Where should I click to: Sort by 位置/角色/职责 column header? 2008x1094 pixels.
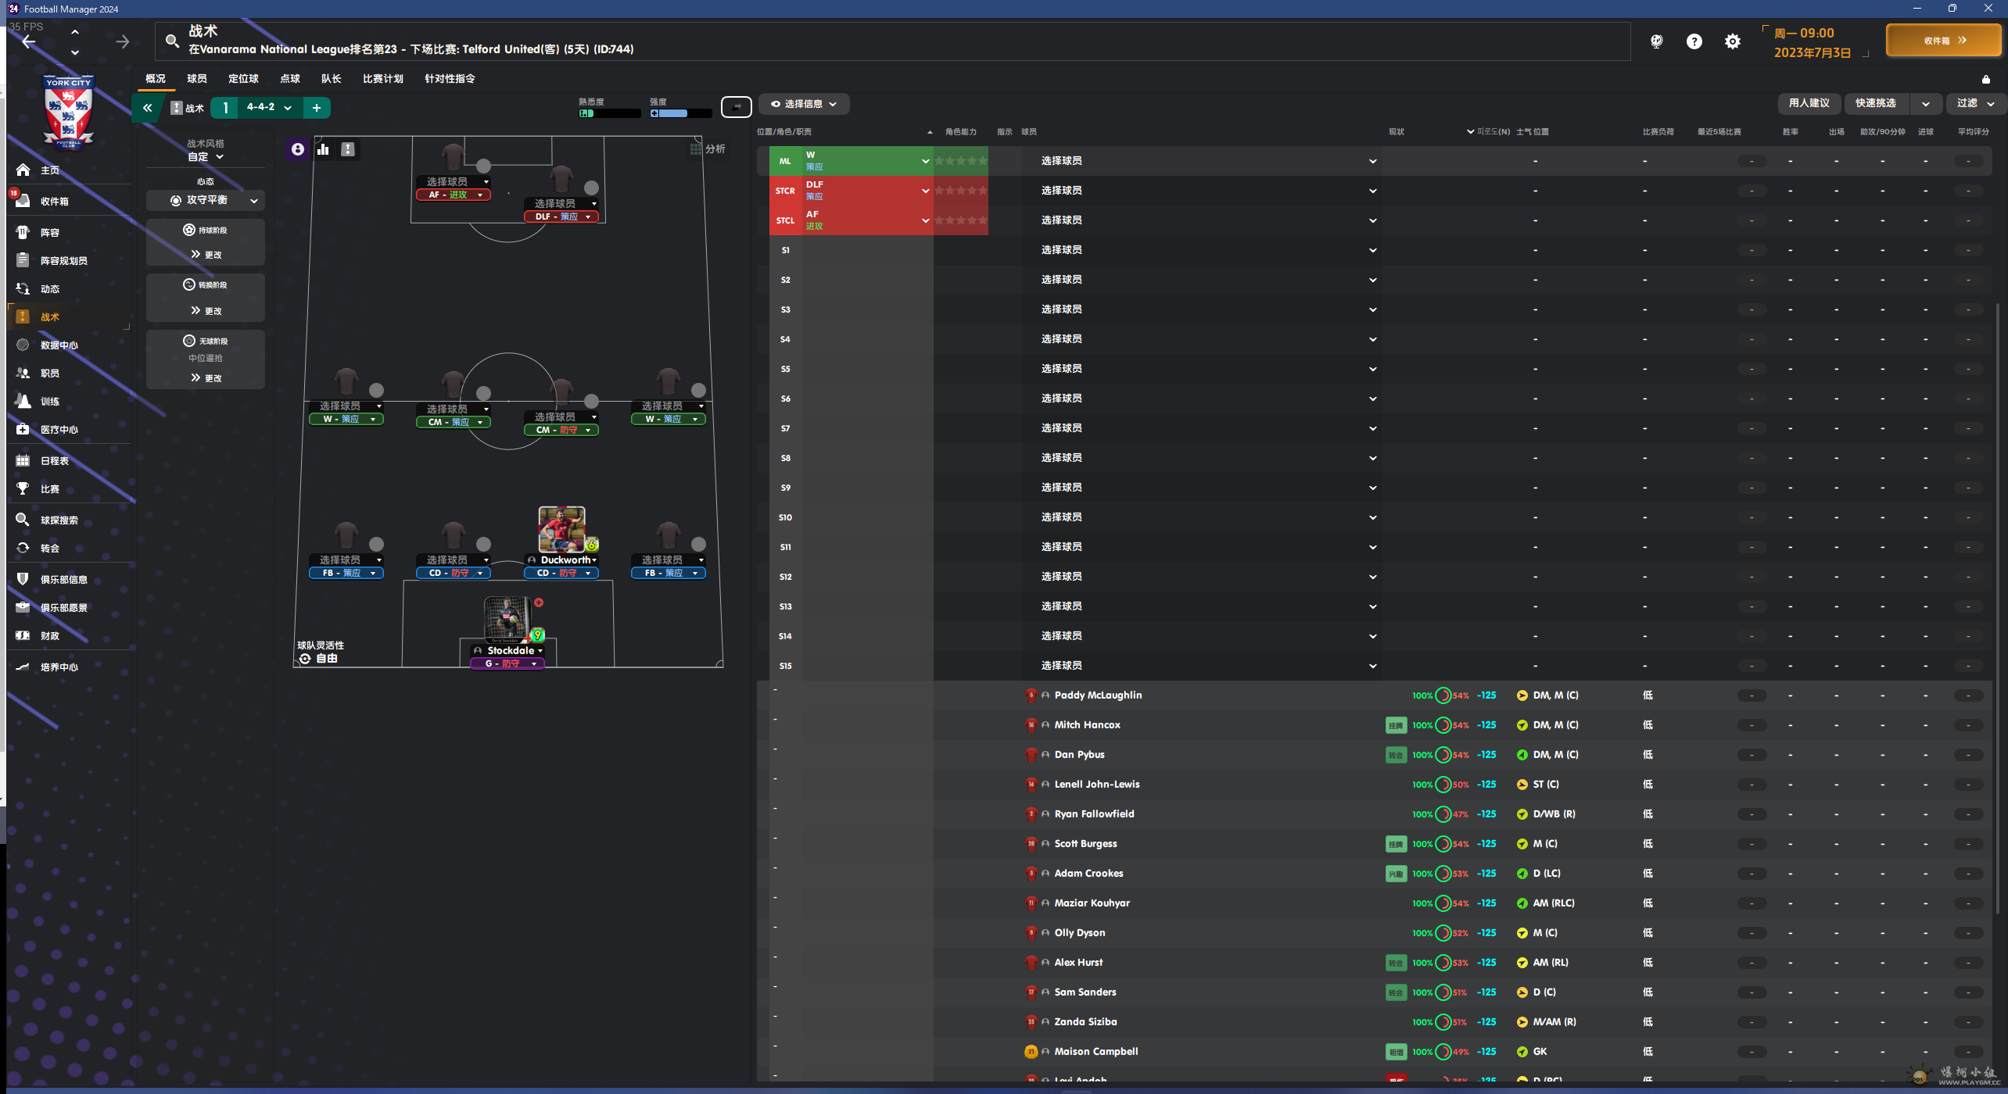click(784, 132)
